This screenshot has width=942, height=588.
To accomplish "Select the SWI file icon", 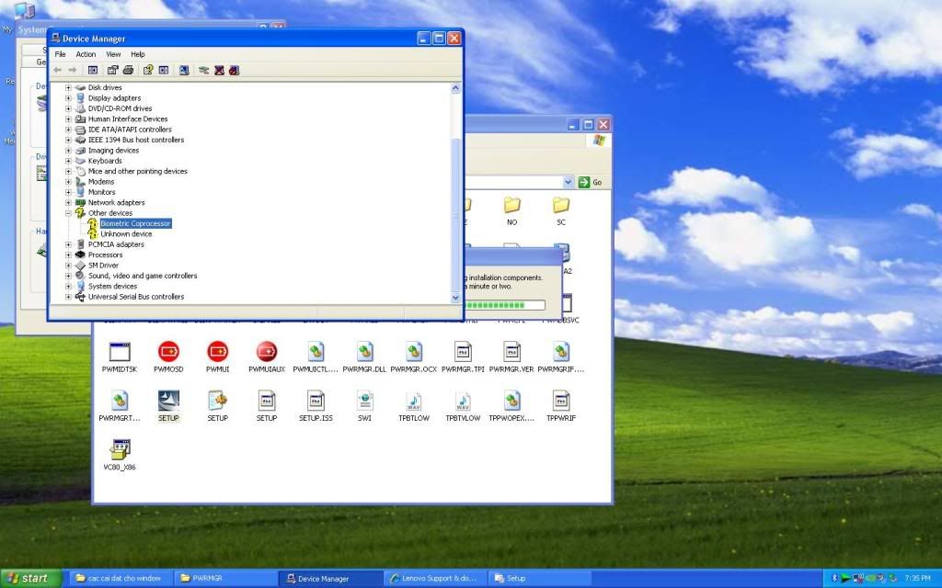I will (x=365, y=401).
